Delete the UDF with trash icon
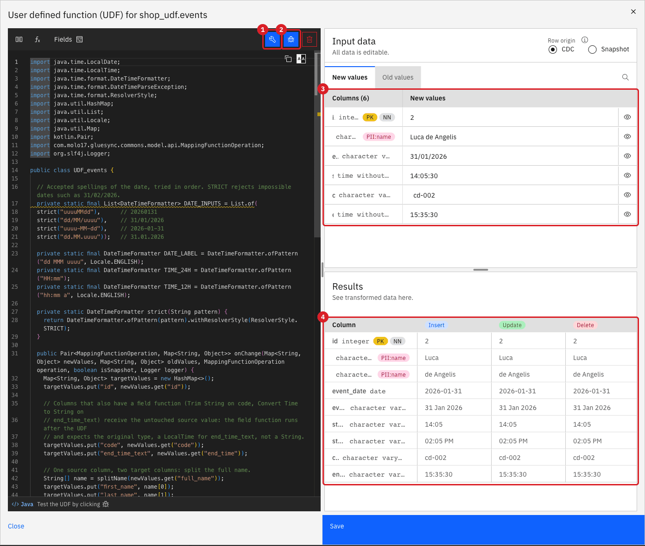The height and width of the screenshot is (546, 645). pyautogui.click(x=310, y=39)
